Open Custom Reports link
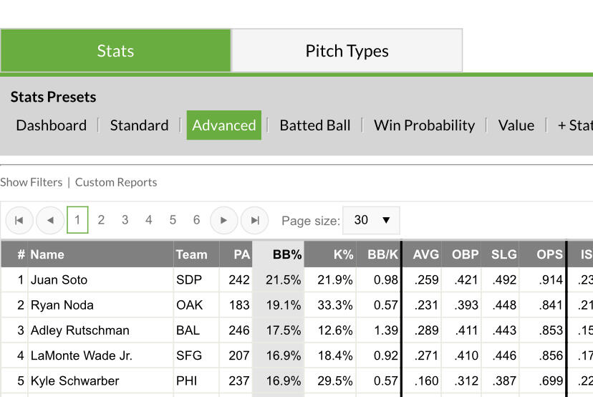593x397 pixels. 116,182
